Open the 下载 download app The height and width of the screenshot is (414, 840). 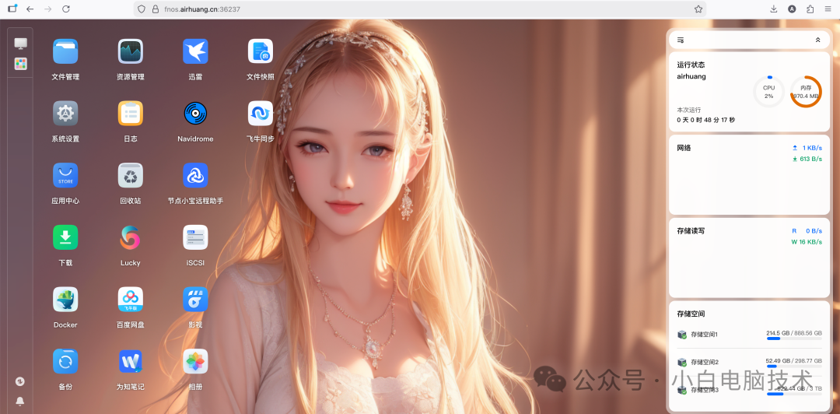[65, 237]
